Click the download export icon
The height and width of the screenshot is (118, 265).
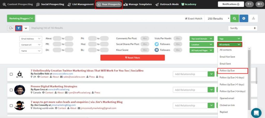[253, 19]
